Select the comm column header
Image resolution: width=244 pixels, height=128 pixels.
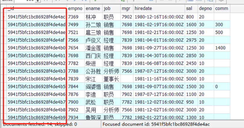[222, 9]
